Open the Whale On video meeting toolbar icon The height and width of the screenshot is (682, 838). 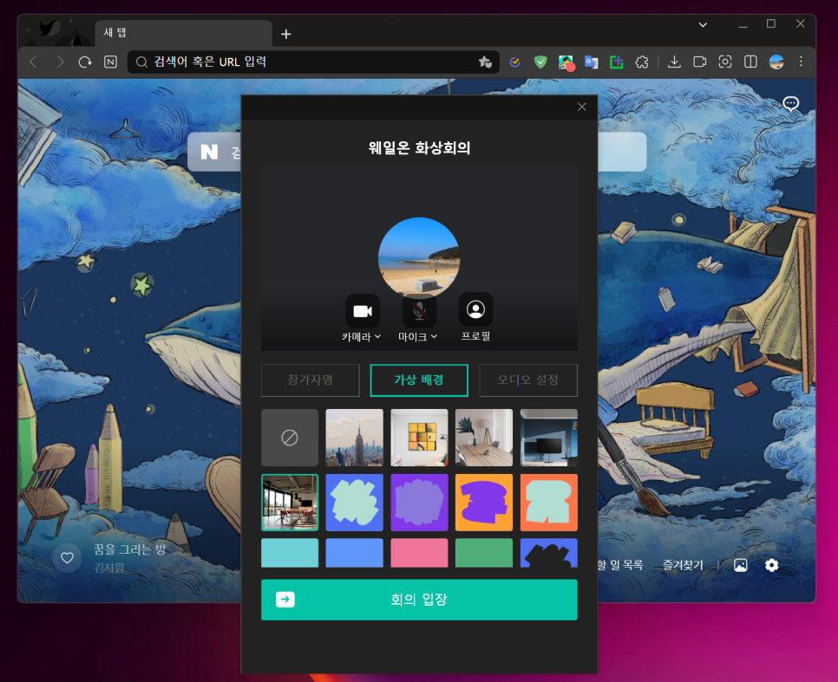(x=699, y=62)
